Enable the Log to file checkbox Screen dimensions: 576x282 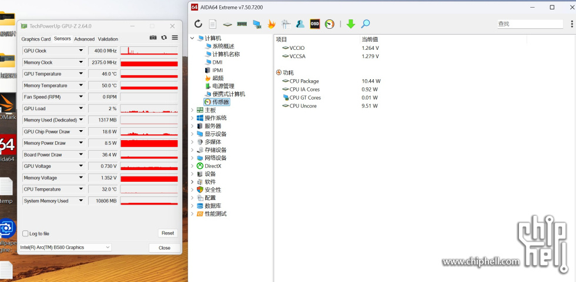(x=25, y=234)
